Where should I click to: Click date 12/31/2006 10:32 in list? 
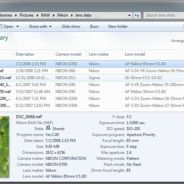tap(32, 78)
